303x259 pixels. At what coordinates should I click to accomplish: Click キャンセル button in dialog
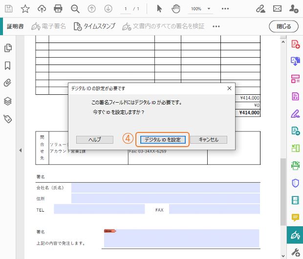tap(209, 140)
